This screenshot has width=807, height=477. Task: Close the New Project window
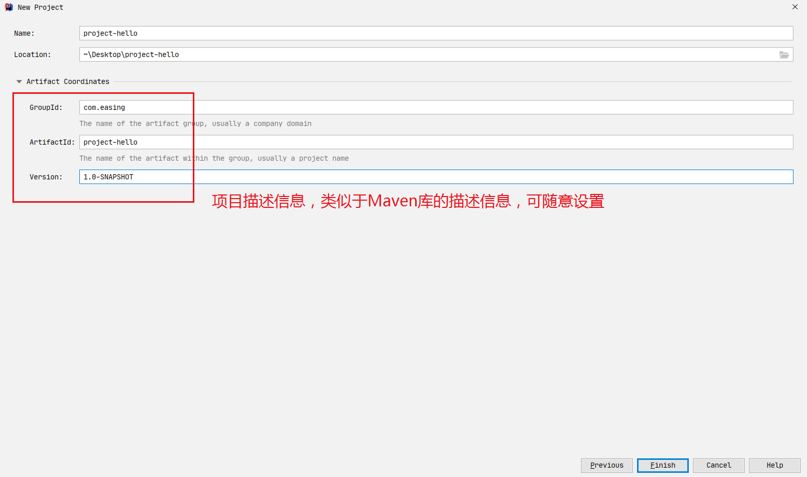[x=795, y=7]
